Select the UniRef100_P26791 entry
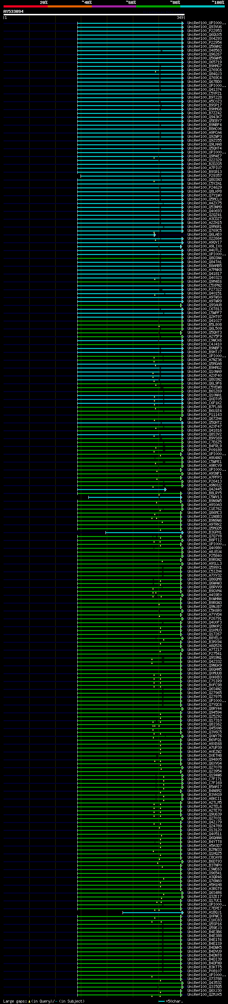228x1004 pixels. click(x=204, y=619)
